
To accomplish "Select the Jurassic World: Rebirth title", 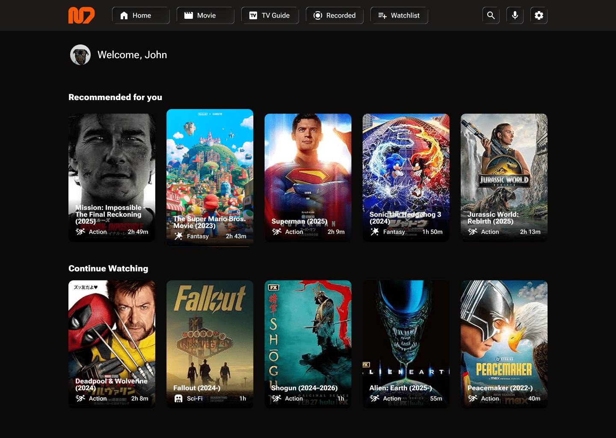I will coord(493,218).
